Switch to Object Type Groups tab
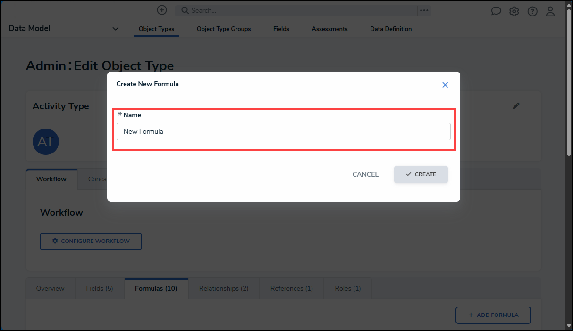Screen dimensions: 573x331 pos(224,29)
